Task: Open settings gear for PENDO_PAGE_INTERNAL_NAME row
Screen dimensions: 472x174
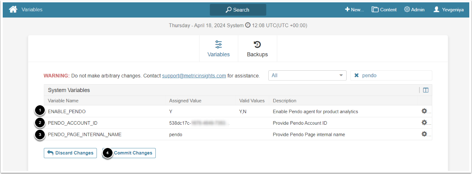Action: click(424, 134)
